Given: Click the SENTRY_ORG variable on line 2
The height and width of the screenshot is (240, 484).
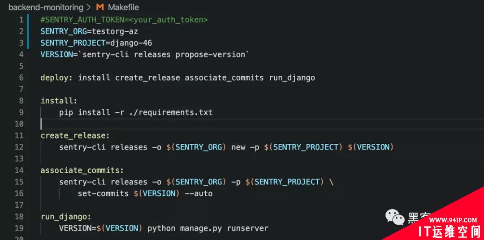Looking at the screenshot, I should (x=64, y=31).
